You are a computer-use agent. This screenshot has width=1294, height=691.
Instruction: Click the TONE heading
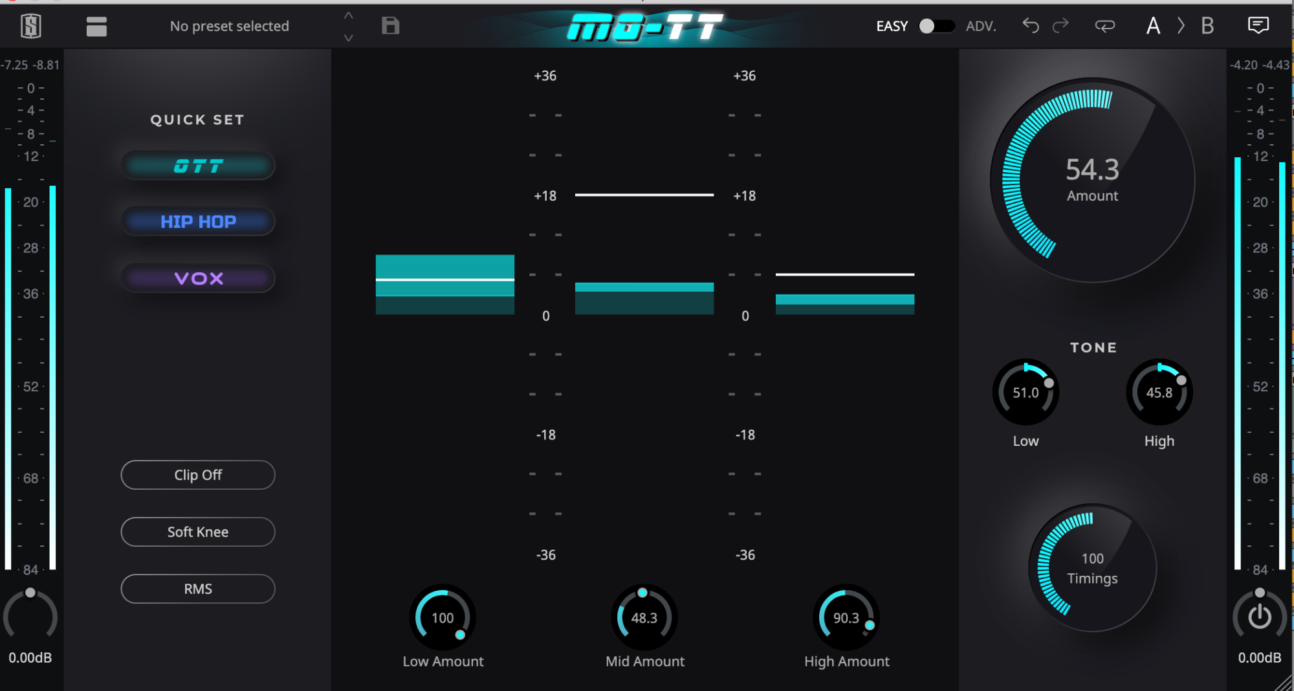(x=1093, y=347)
